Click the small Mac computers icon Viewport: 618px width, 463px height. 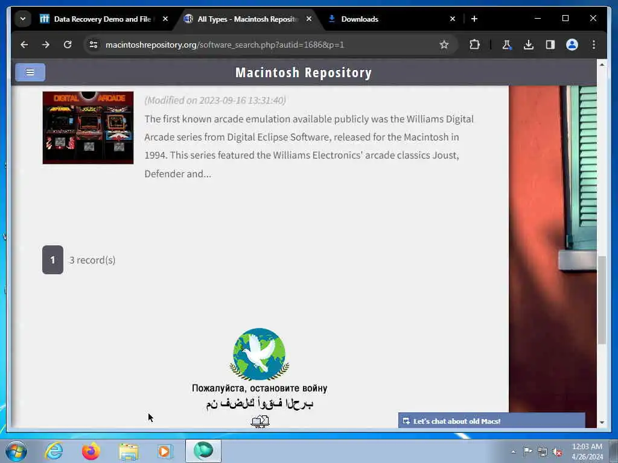click(x=260, y=421)
